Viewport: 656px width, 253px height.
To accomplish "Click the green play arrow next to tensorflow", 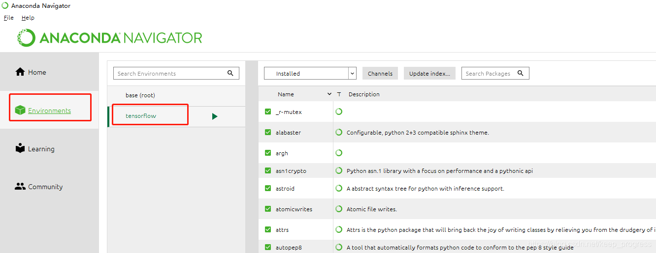I will [215, 116].
